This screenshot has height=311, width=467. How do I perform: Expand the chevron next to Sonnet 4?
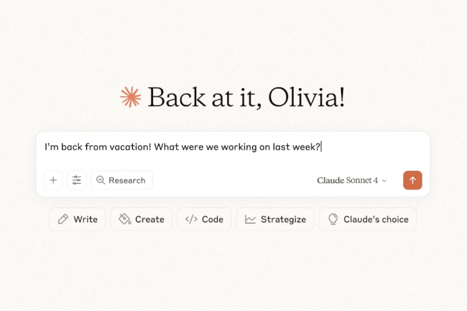click(384, 180)
